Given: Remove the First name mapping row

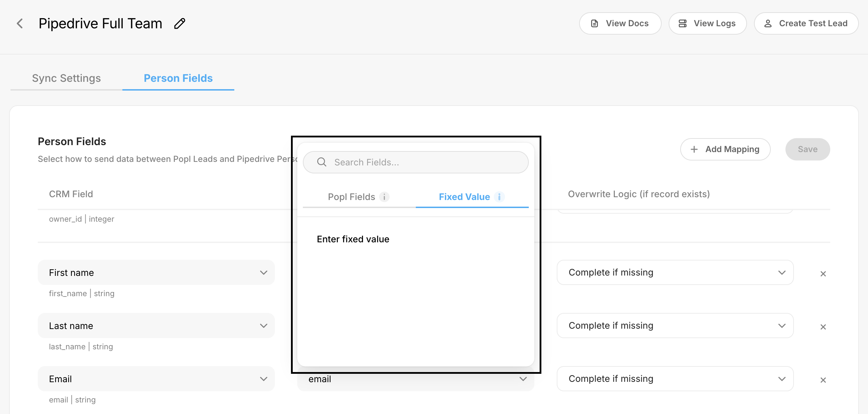Looking at the screenshot, I should pyautogui.click(x=823, y=274).
